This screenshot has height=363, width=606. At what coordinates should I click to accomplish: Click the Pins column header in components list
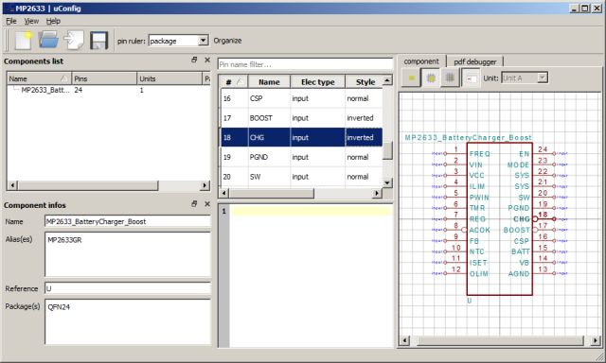pos(104,78)
